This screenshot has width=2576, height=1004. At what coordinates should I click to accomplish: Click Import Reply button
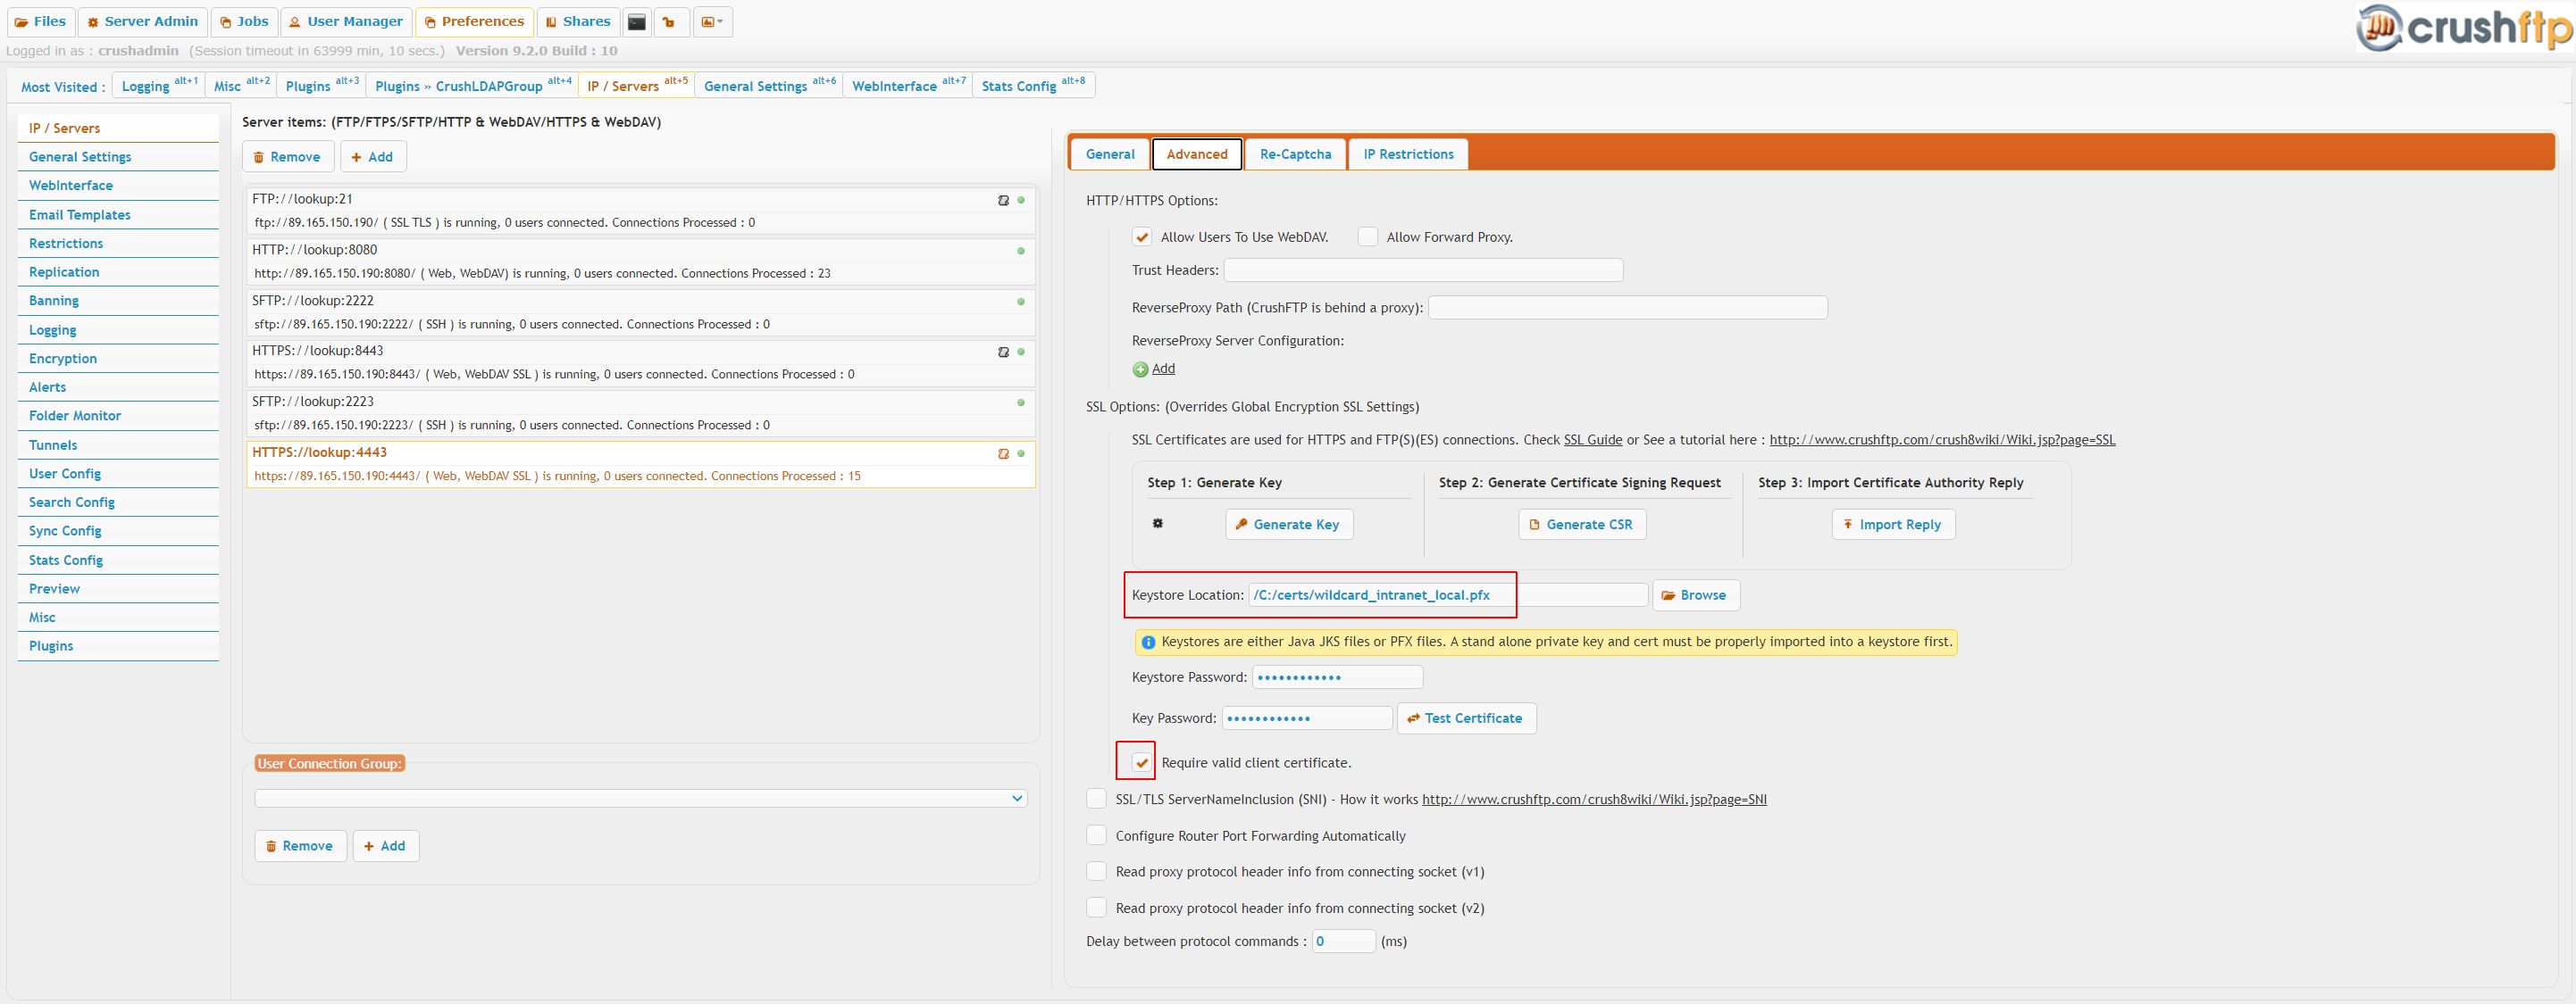click(1893, 525)
